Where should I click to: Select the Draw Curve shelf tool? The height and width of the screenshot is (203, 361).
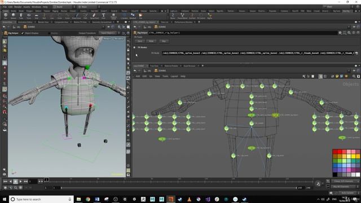(x=77, y=16)
